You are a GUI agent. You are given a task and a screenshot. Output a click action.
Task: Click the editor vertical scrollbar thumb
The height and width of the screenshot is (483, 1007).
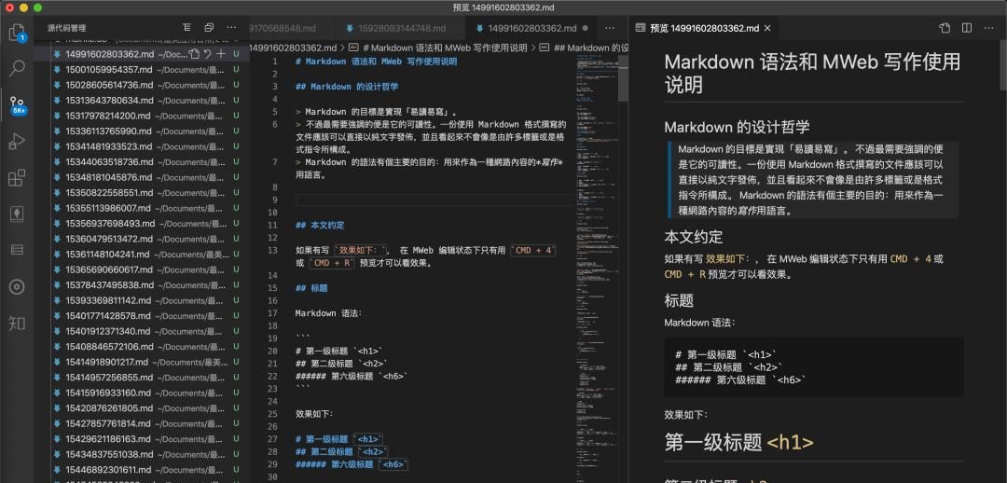point(623,77)
